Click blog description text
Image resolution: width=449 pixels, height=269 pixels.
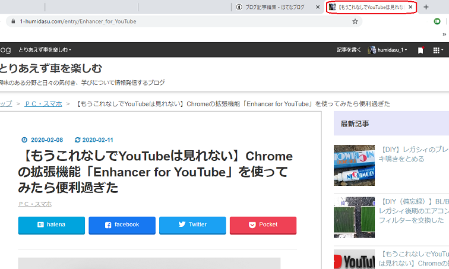point(83,83)
